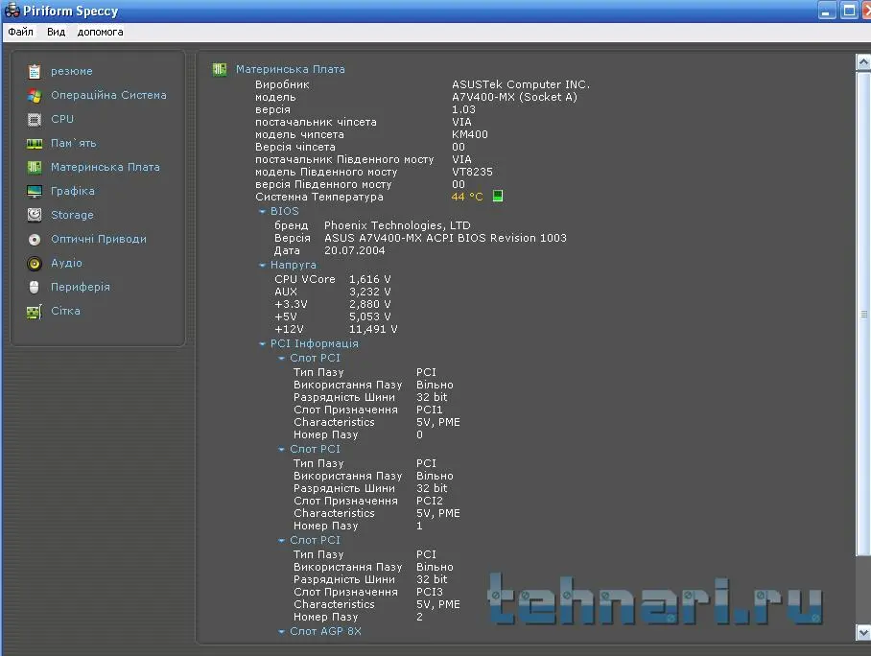The image size is (871, 656).
Task: Click the CPU VCore 1,616 V value
Action: [x=370, y=279]
